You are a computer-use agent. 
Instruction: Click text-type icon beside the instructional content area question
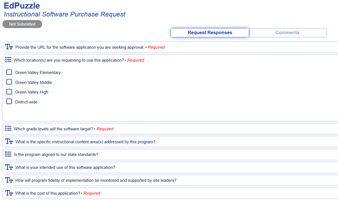coord(9,141)
